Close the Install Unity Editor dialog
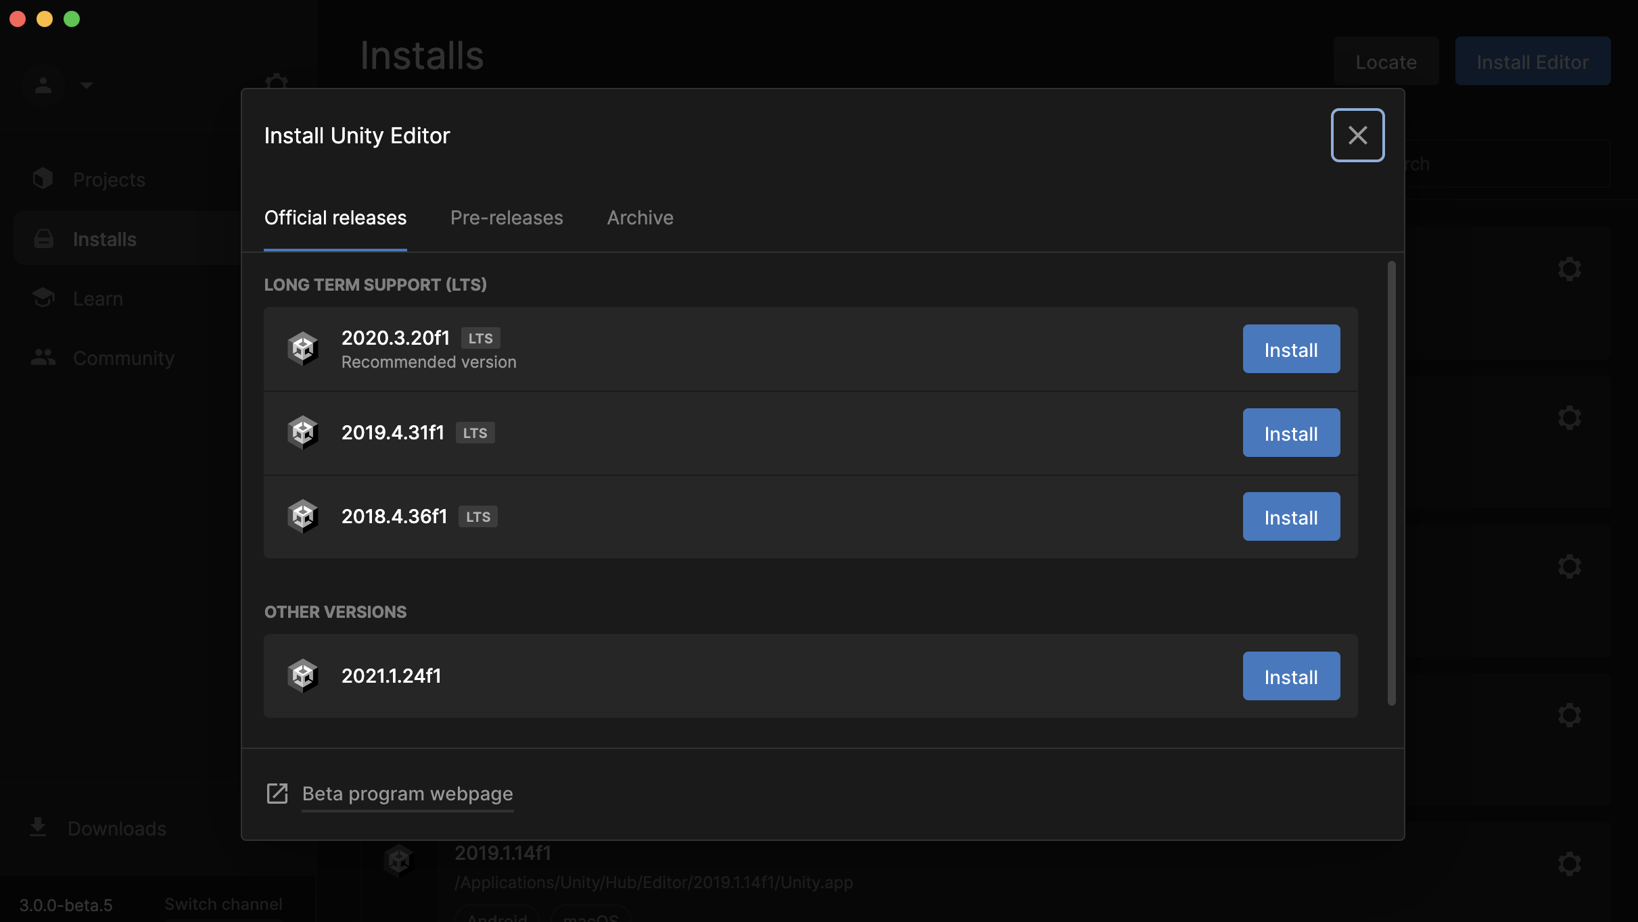 coord(1357,135)
